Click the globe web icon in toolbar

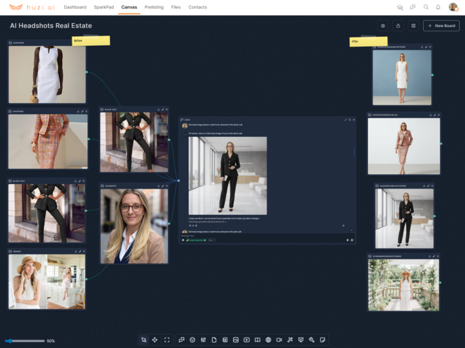pyautogui.click(x=268, y=340)
